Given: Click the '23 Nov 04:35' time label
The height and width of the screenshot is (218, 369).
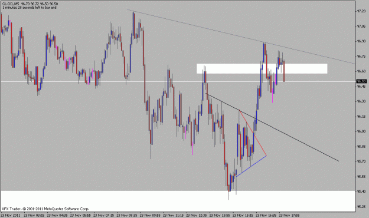Looking at the screenshot, I should pyautogui.click(x=57, y=215).
